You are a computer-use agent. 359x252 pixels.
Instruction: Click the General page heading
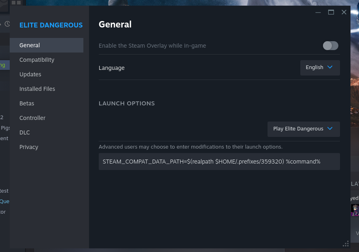click(115, 25)
